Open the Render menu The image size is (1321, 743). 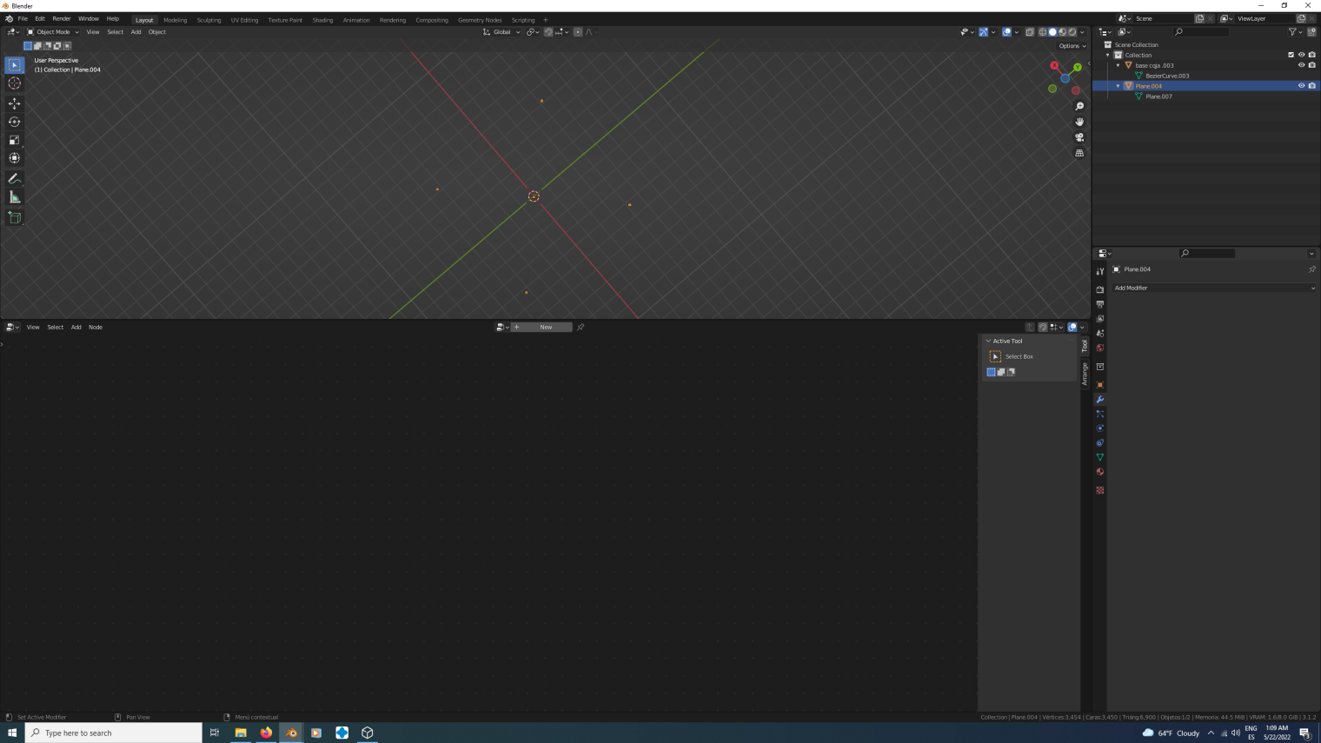(62, 18)
